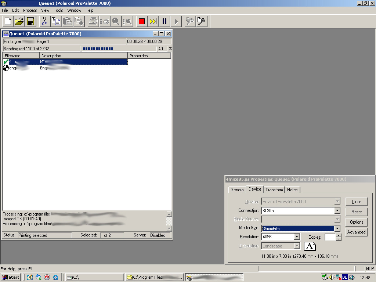Open the View menu
This screenshot has width=376, height=282.
point(45,10)
